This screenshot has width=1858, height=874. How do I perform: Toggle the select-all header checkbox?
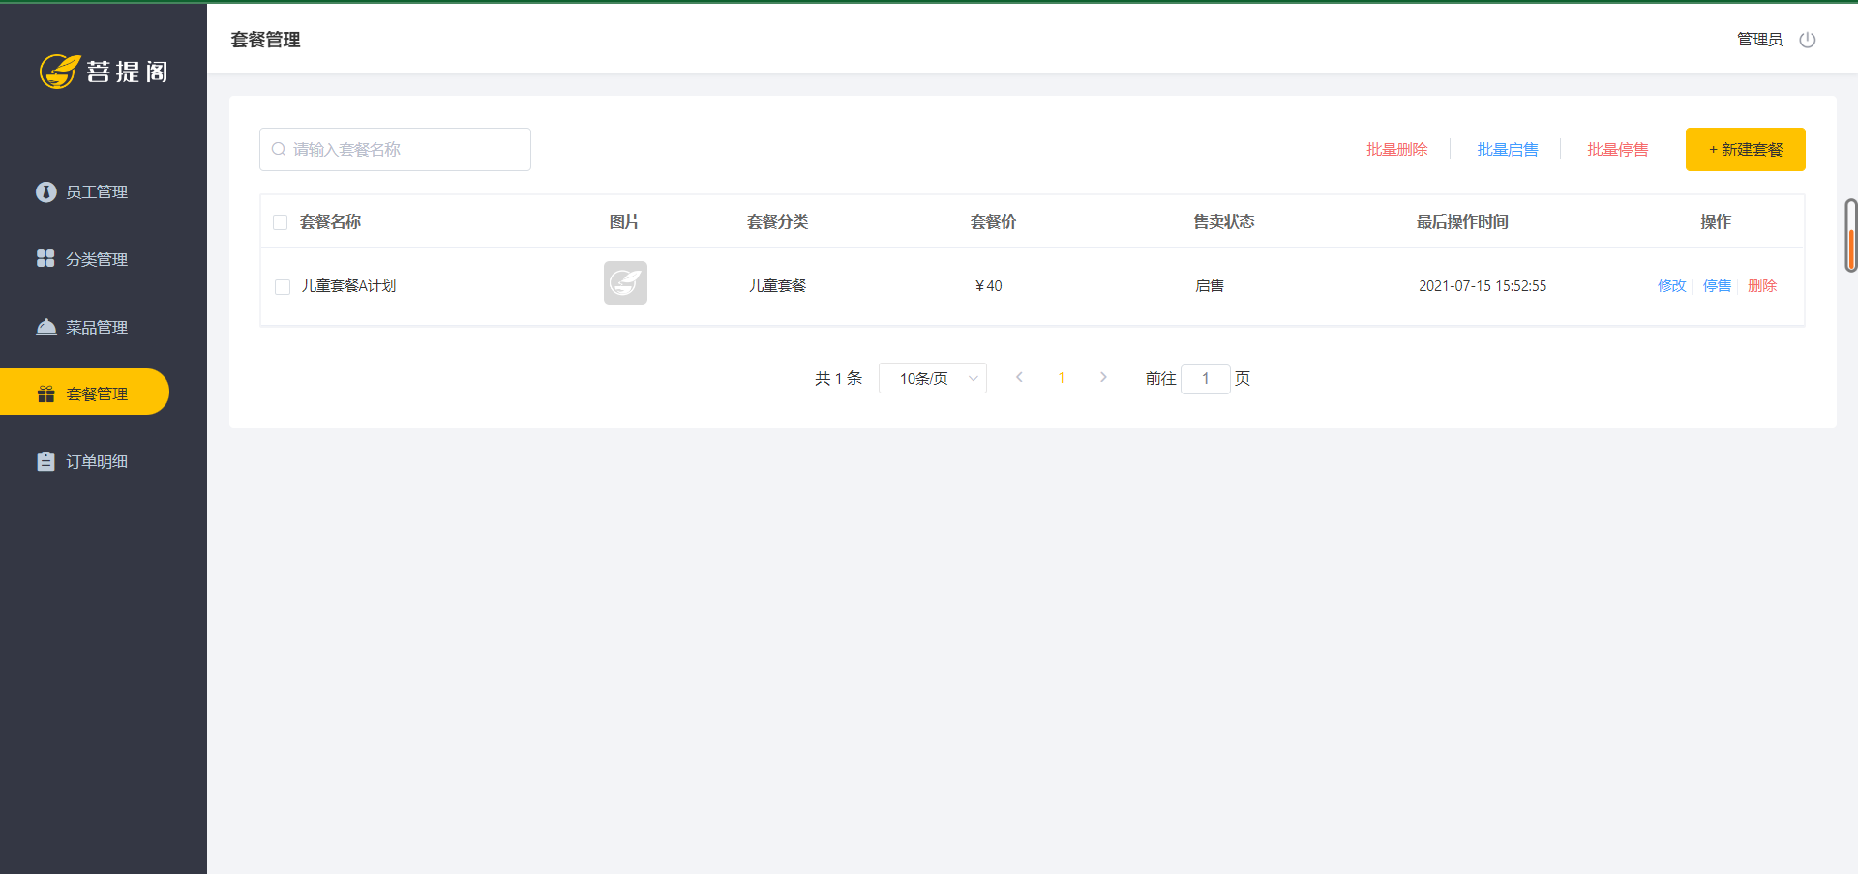pyautogui.click(x=281, y=222)
